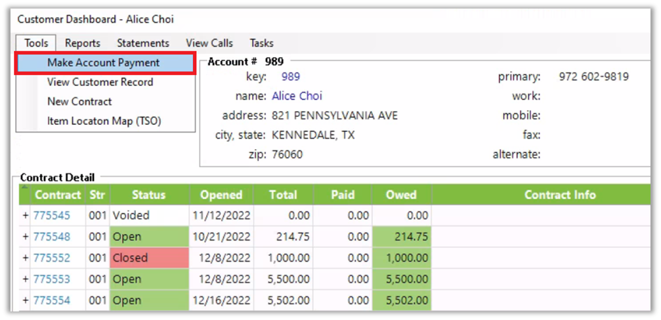The image size is (661, 320).
Task: Expand contract 775545 row
Action: pyautogui.click(x=26, y=216)
